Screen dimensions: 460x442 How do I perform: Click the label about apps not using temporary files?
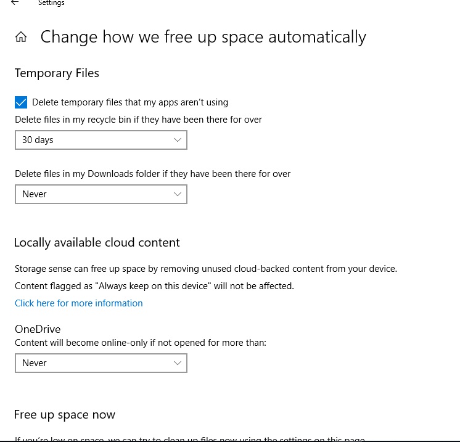click(130, 102)
